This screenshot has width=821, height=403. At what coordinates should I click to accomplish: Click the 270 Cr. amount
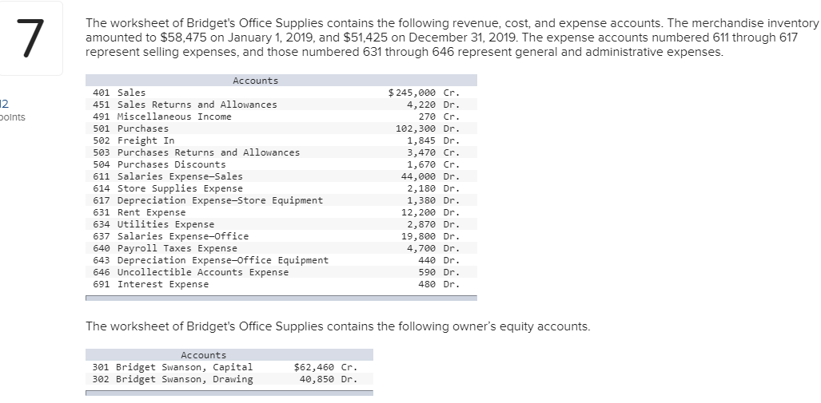tap(439, 117)
